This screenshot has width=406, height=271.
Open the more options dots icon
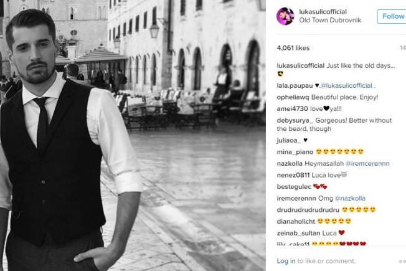[403, 262]
